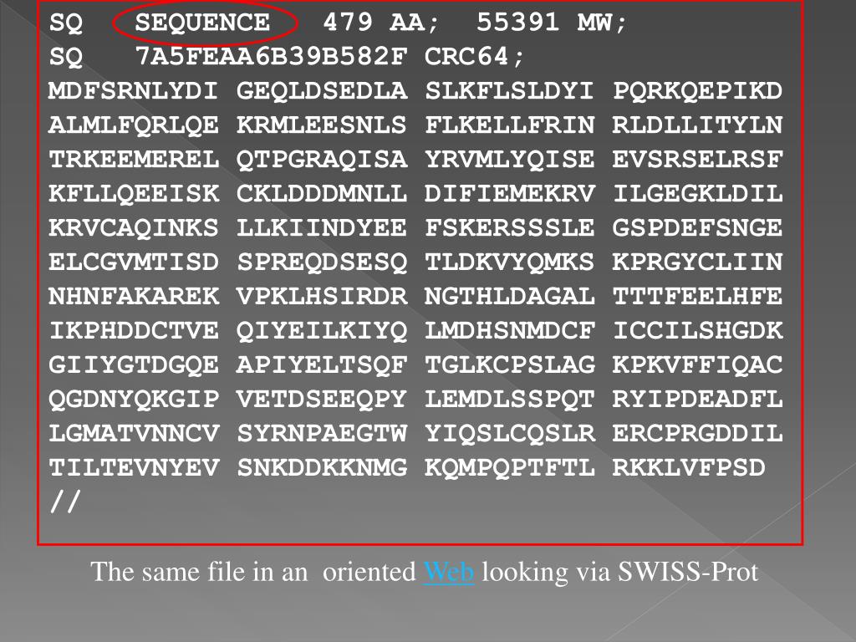This screenshot has width=856, height=642.
Task: Click sequence block QIYEILKIYQ
Action: pyautogui.click(x=322, y=331)
